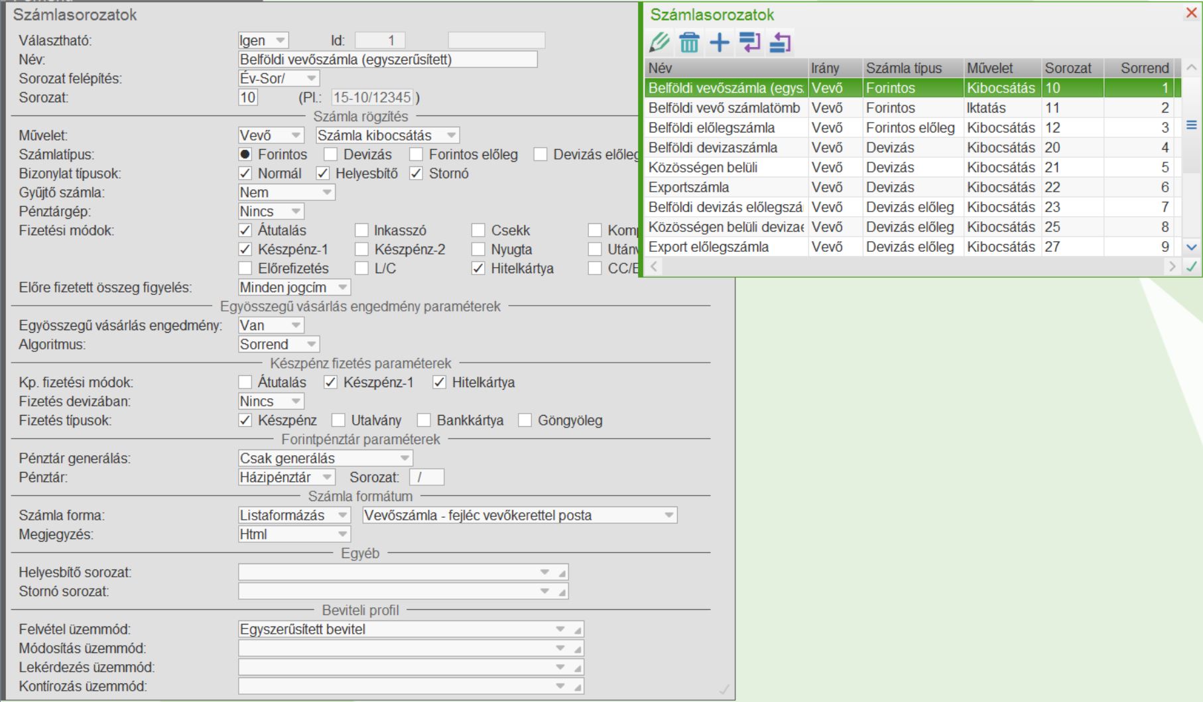Sort list by Sorozat column header
The image size is (1203, 702).
point(1068,68)
